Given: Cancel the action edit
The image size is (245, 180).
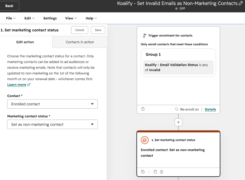Looking at the screenshot, I should click(79, 30).
